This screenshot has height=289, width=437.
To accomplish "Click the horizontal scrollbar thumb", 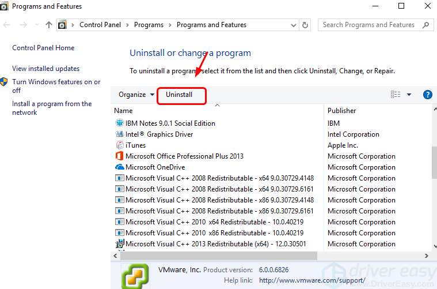I will [x=219, y=256].
